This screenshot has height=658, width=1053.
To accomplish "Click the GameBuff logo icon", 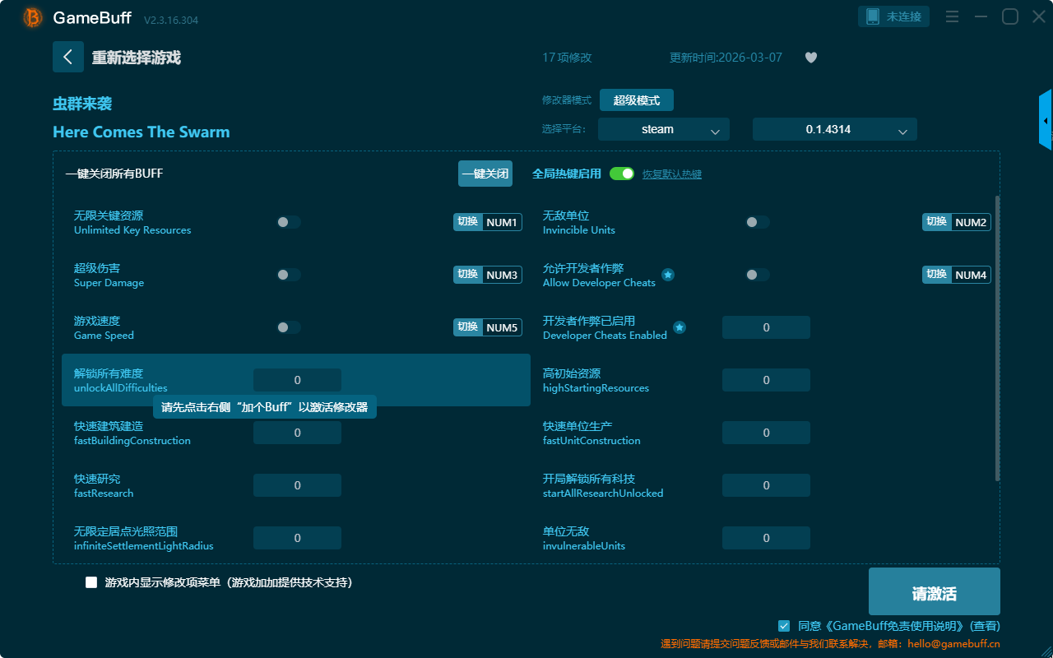I will tap(33, 17).
